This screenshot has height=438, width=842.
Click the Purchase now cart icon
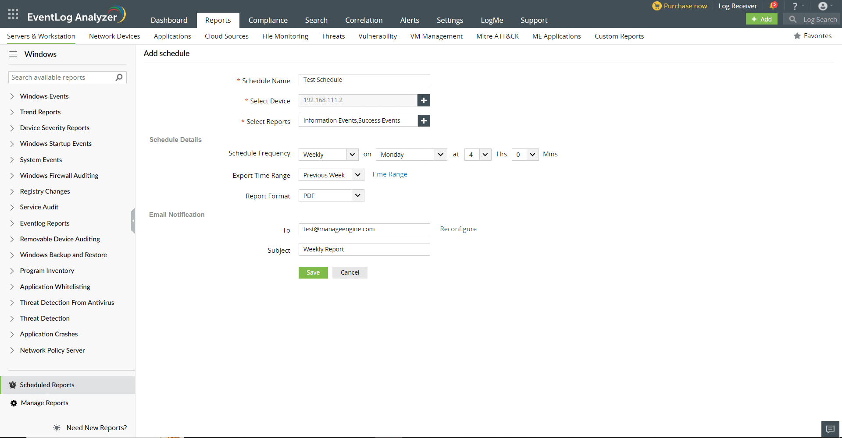[x=656, y=6]
